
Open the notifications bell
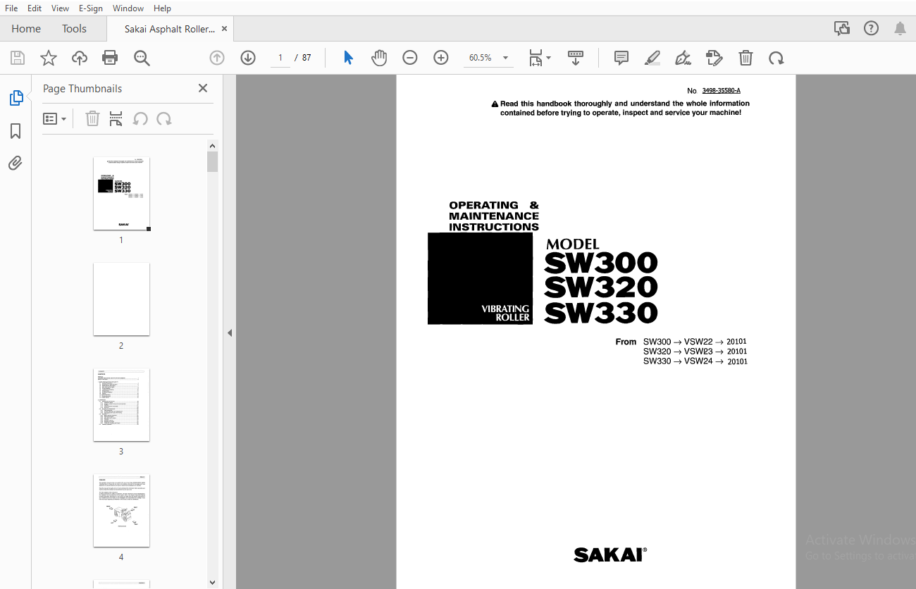pos(900,29)
